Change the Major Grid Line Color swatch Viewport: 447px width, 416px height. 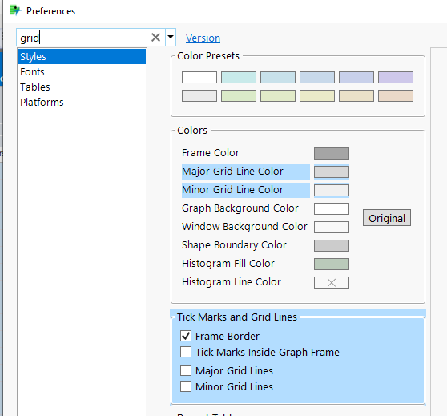pyautogui.click(x=332, y=172)
